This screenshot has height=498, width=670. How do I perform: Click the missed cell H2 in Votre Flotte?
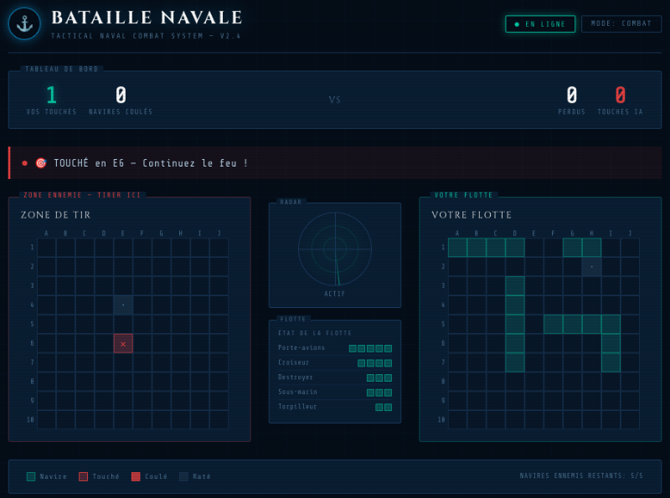592,266
